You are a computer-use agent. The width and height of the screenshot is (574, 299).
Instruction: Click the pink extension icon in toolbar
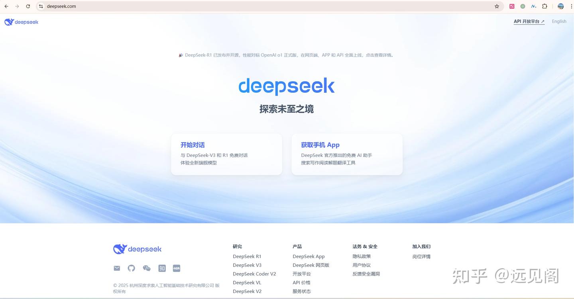(511, 6)
